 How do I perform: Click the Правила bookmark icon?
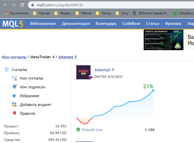click(x=15, y=113)
